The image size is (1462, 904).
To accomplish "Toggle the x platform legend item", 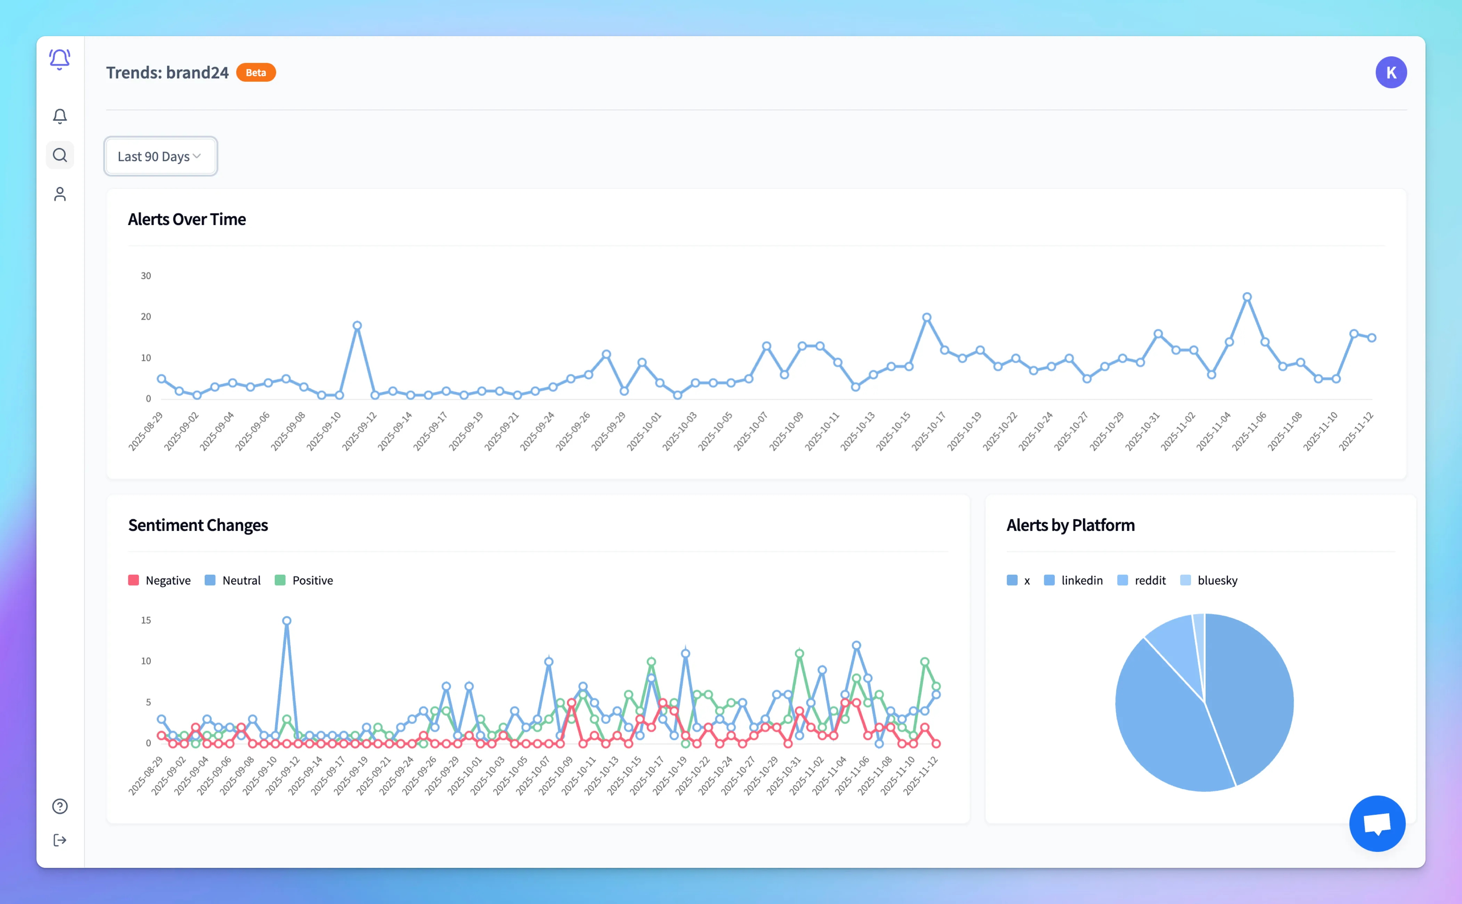I will 1017,580.
